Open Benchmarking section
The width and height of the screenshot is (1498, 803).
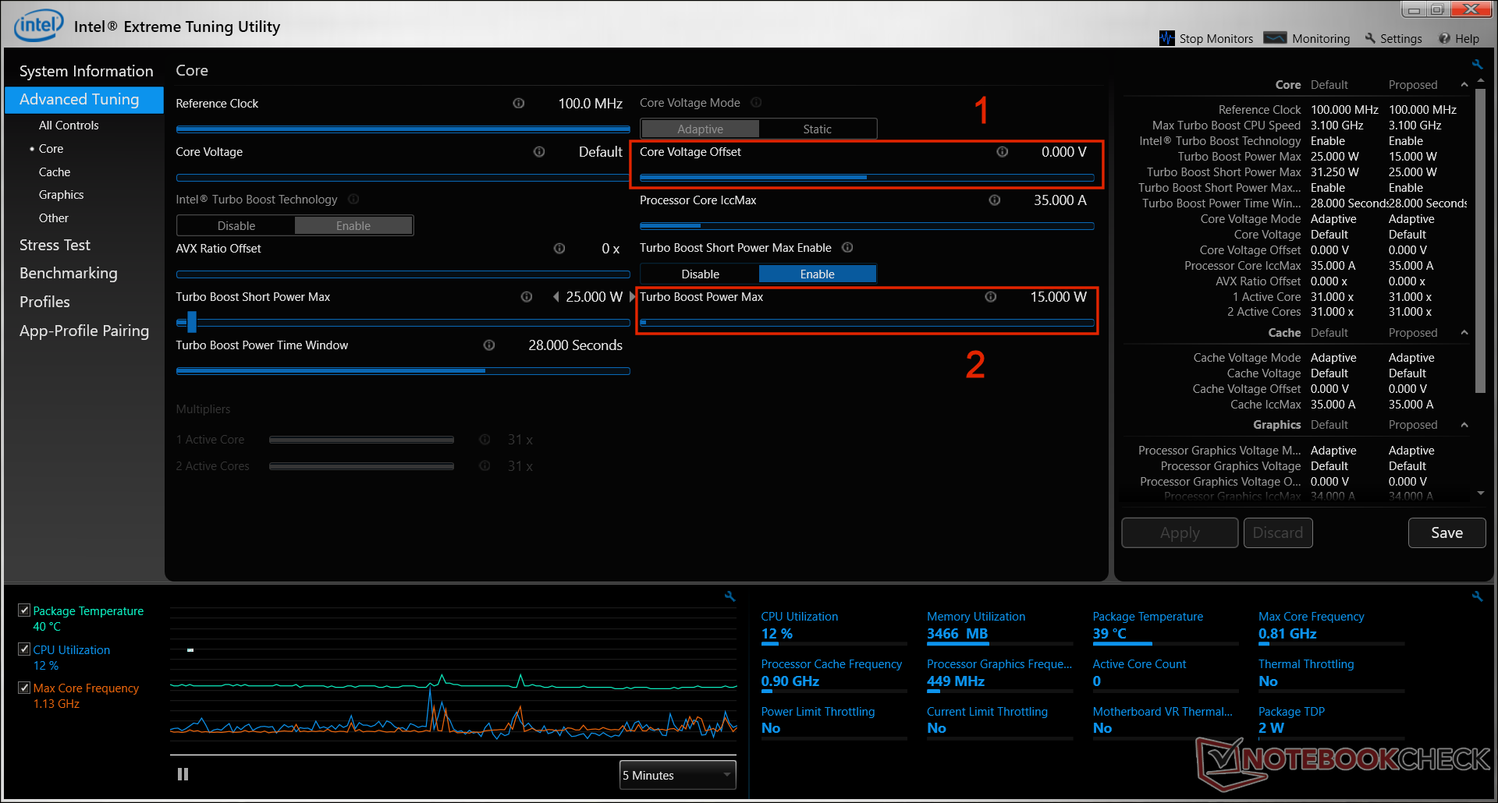click(x=68, y=273)
